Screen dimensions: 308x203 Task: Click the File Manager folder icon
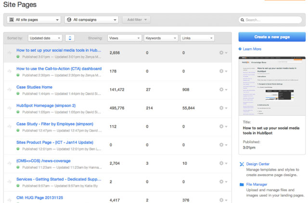(x=242, y=184)
